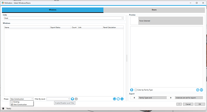Click the Family Types count field in Export
207x112 pixels.
click(134, 98)
